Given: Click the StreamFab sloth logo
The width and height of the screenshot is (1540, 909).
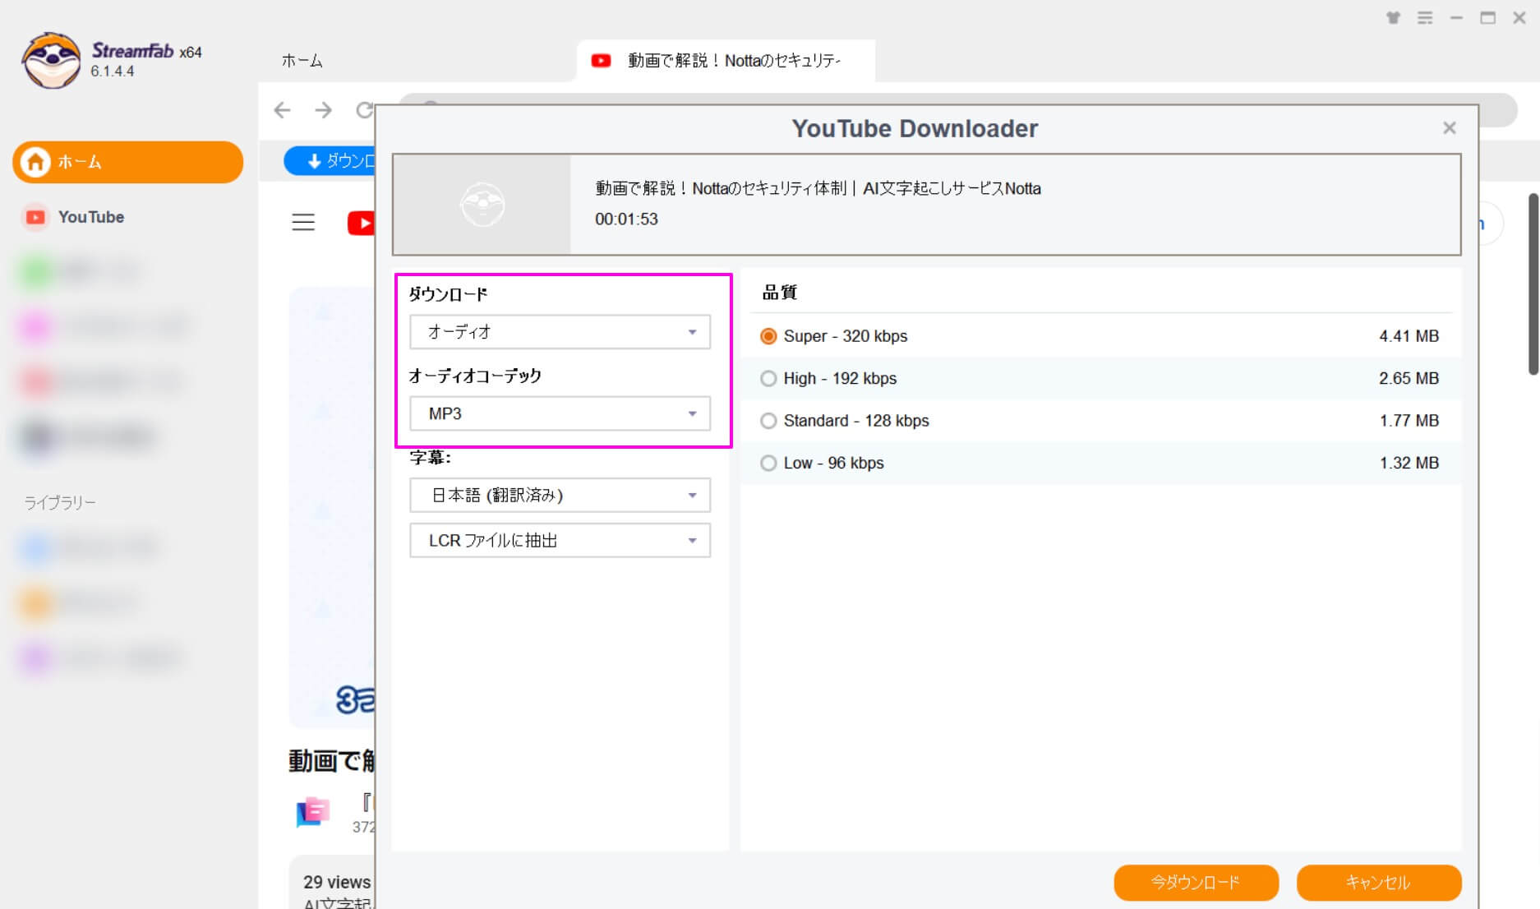Looking at the screenshot, I should (51, 60).
